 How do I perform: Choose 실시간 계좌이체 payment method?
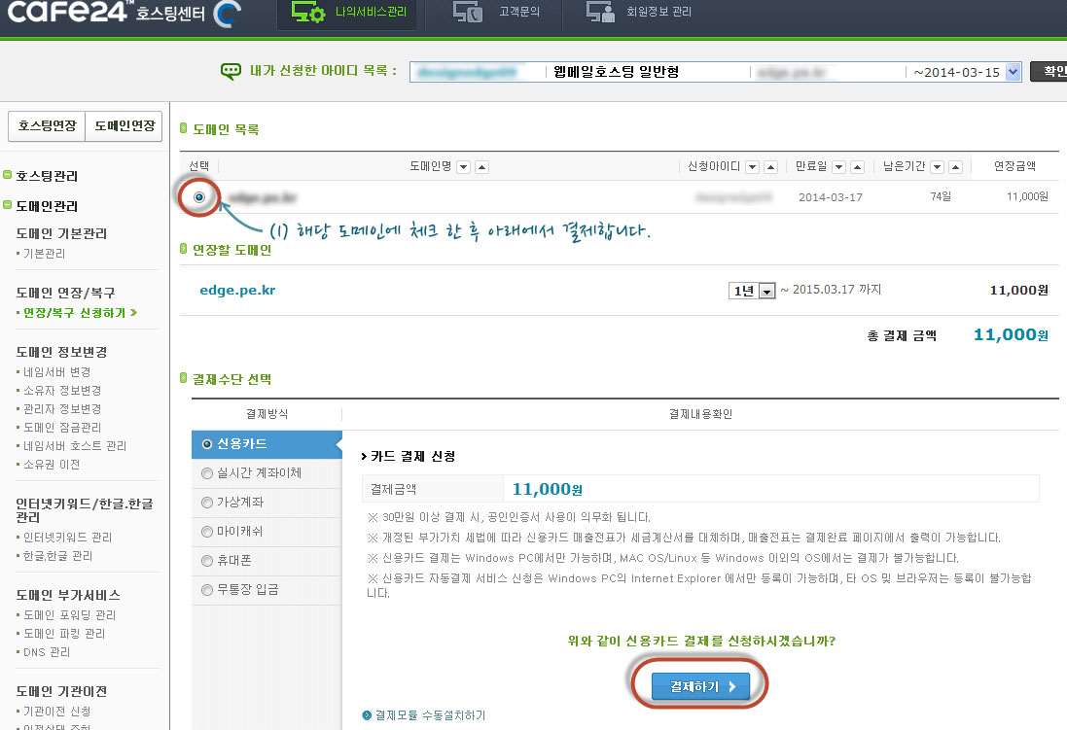206,473
